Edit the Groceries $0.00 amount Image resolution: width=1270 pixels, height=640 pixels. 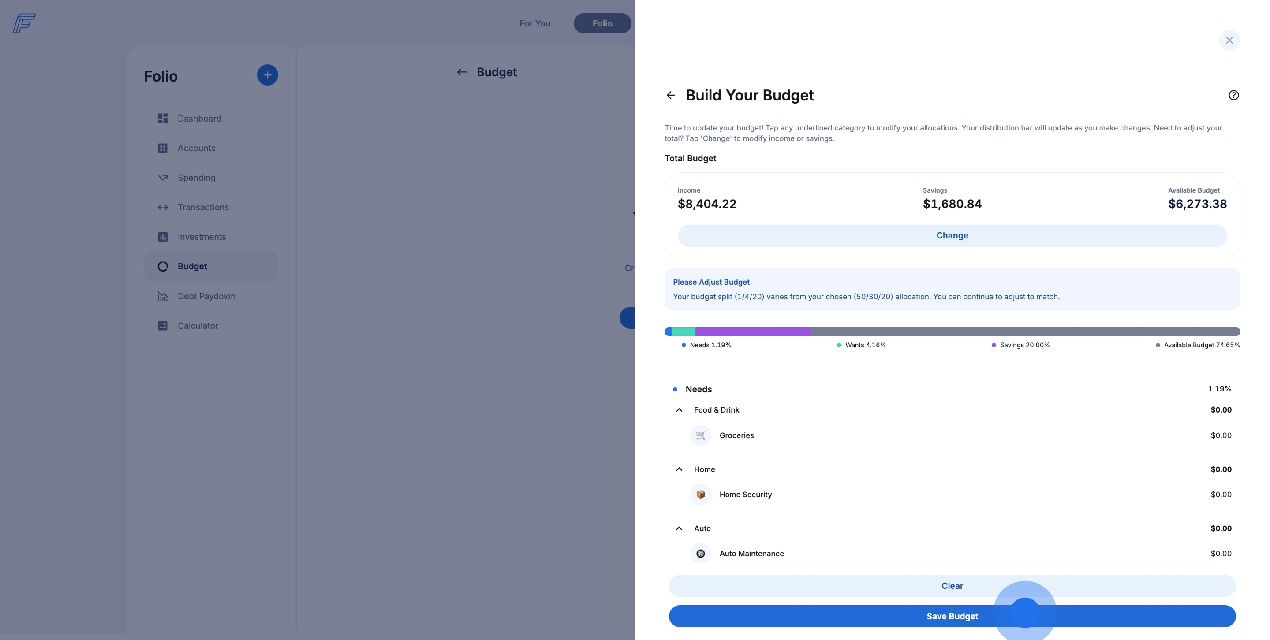pos(1221,435)
